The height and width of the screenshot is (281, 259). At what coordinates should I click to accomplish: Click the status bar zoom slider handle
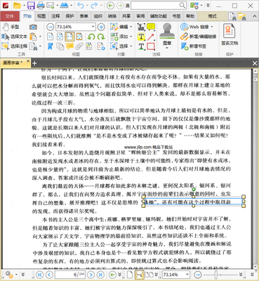click(x=216, y=275)
